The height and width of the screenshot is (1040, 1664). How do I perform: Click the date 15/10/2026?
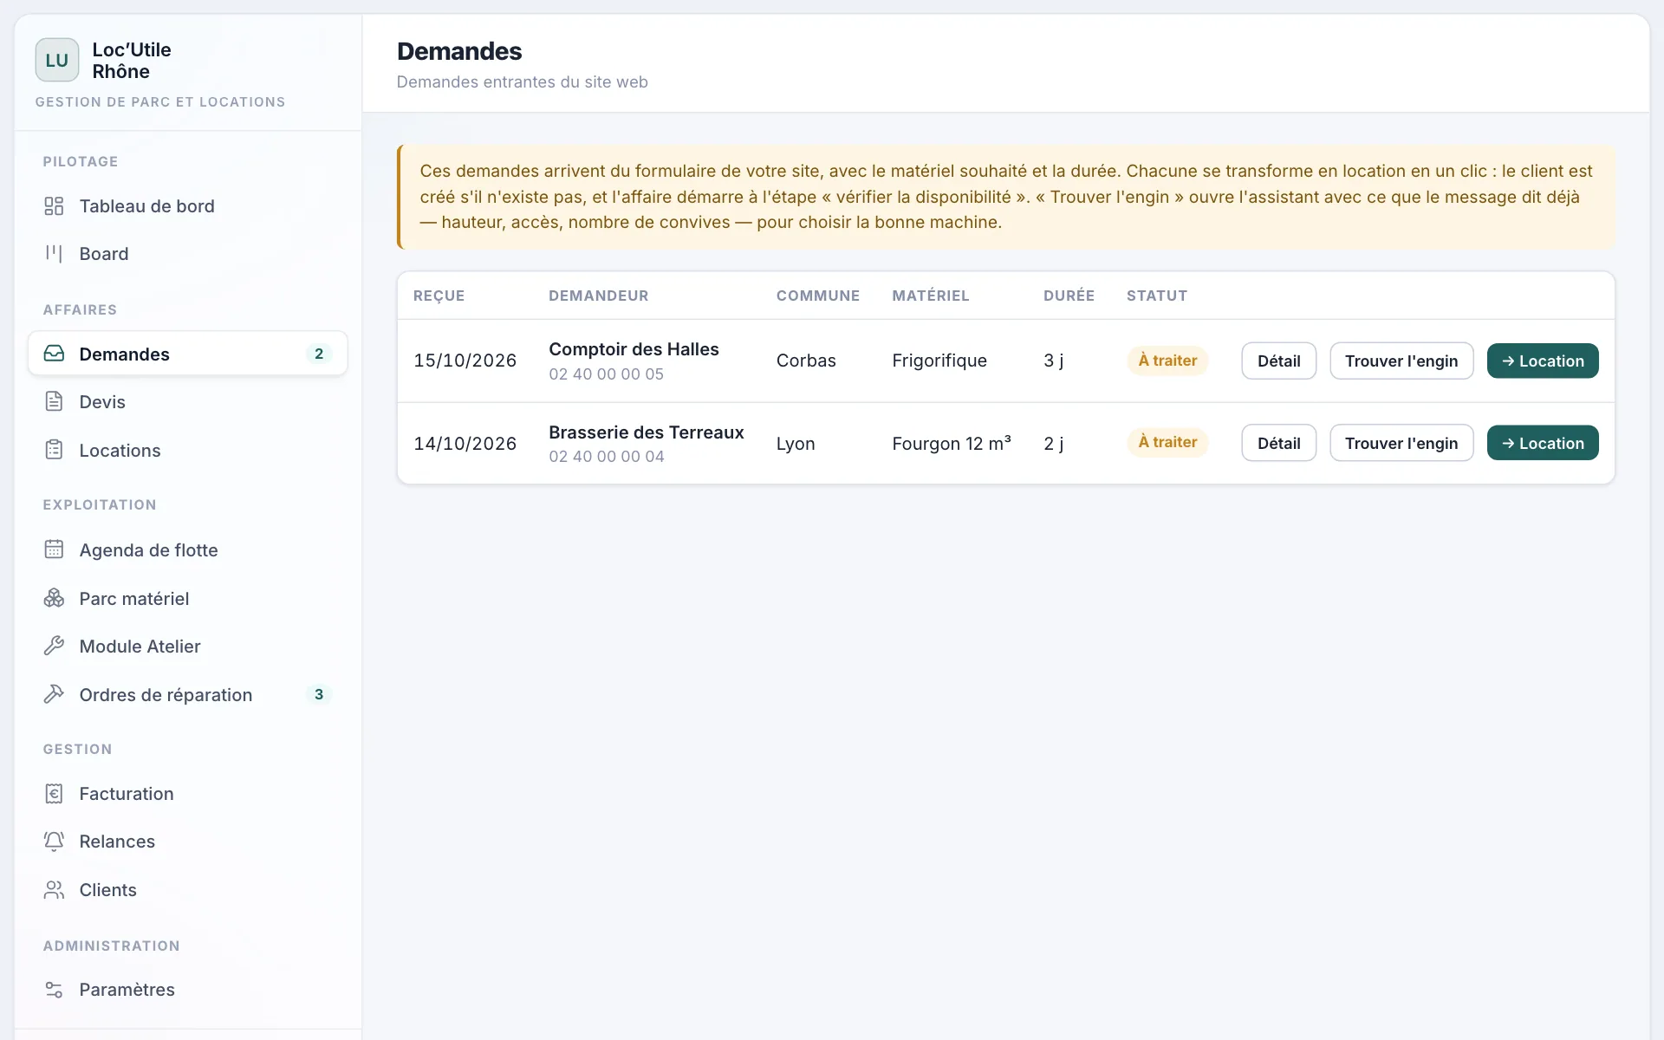pos(465,361)
